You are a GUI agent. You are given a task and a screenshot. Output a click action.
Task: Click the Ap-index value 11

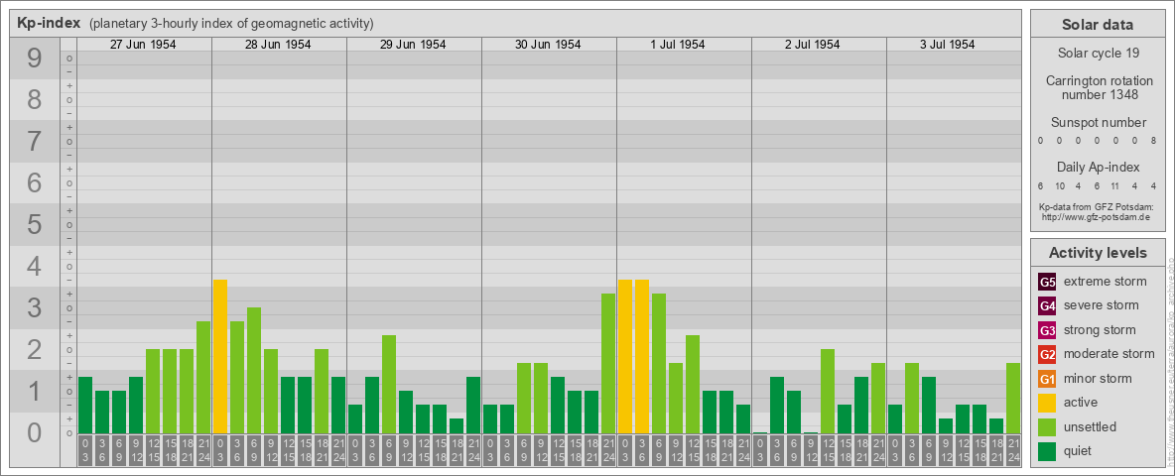click(1115, 185)
